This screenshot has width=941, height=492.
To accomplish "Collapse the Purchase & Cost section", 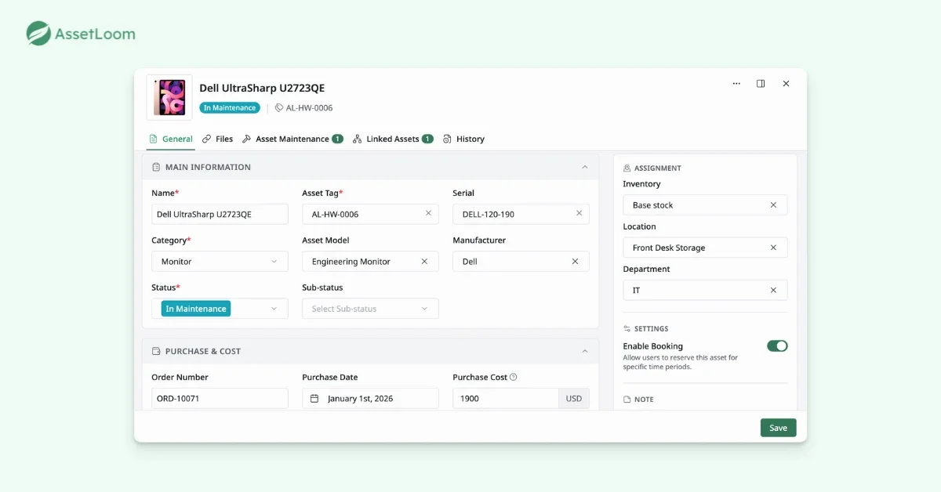I will [x=584, y=351].
